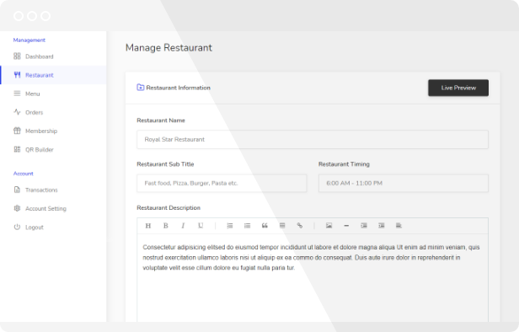Screen dimensions: 519x332
Task: Click the Transactions document icon
Action: click(x=17, y=190)
